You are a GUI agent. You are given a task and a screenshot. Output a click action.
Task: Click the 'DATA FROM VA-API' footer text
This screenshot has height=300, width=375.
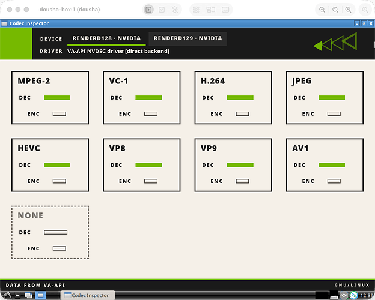click(x=35, y=285)
